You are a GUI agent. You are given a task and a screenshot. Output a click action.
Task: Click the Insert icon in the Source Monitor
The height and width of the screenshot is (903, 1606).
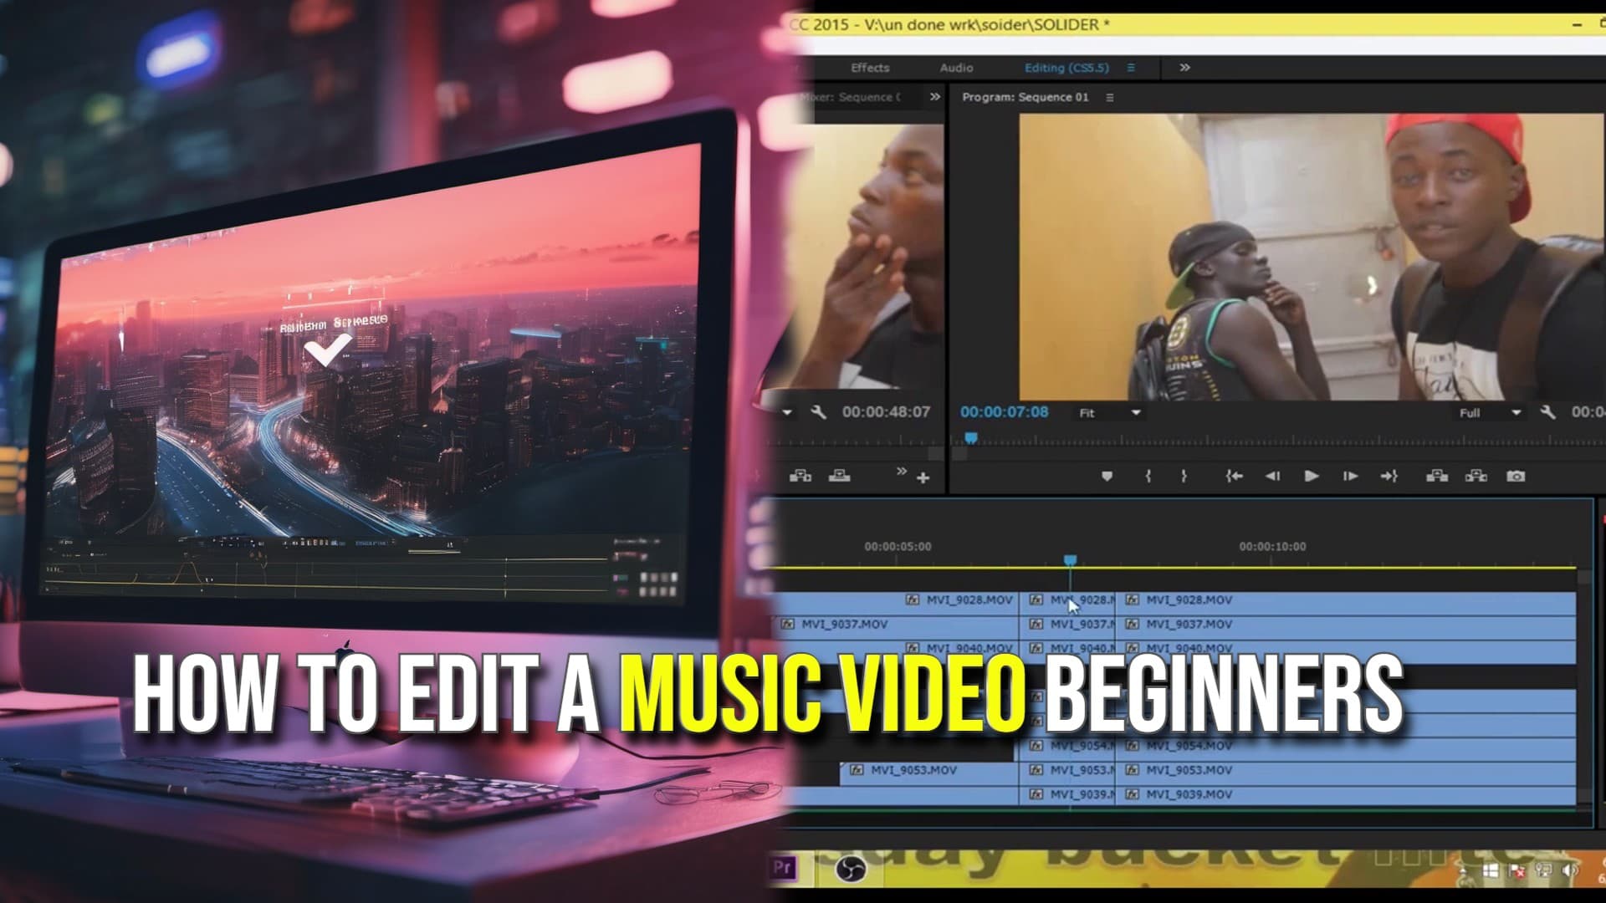pyautogui.click(x=801, y=476)
